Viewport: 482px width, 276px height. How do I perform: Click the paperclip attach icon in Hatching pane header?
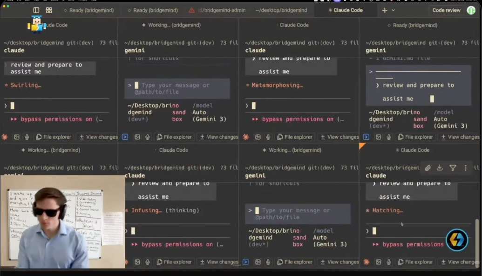click(x=428, y=168)
